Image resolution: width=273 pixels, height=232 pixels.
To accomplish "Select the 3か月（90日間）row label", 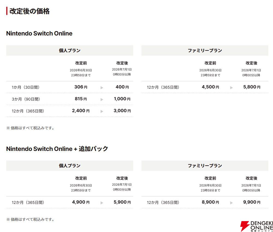I will [x=26, y=99].
